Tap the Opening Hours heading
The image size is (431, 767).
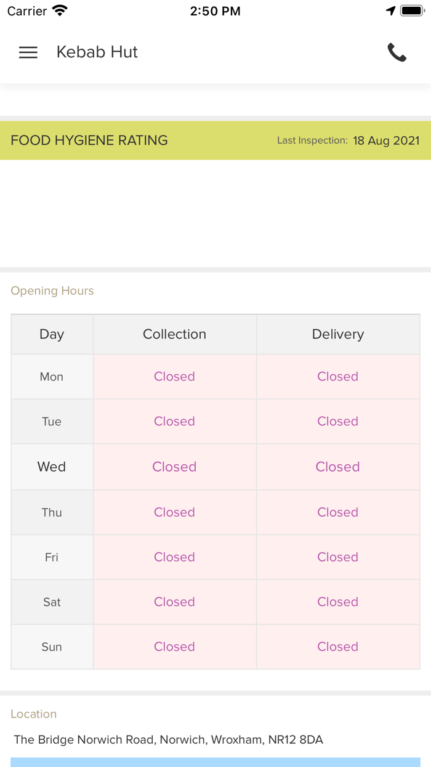pyautogui.click(x=52, y=291)
